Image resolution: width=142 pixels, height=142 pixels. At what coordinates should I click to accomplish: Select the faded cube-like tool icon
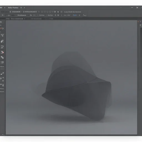pos(2,62)
